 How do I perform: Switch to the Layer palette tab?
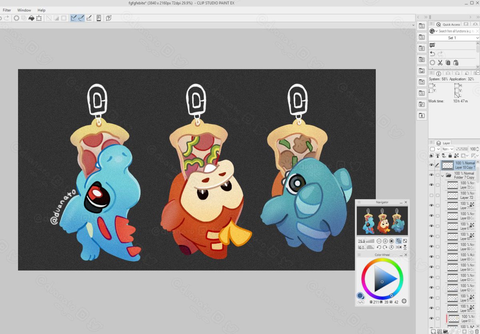click(x=443, y=143)
